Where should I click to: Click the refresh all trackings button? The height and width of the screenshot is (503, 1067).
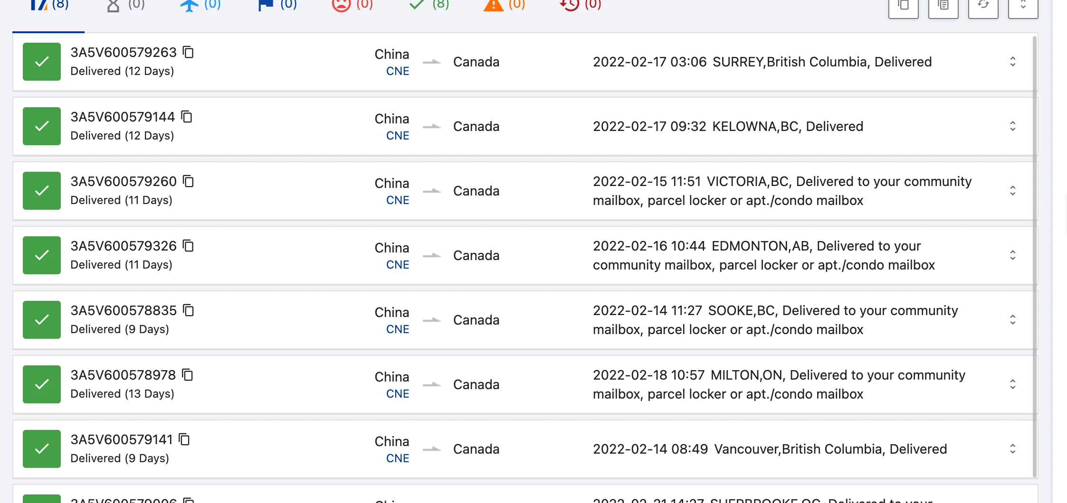tap(983, 7)
